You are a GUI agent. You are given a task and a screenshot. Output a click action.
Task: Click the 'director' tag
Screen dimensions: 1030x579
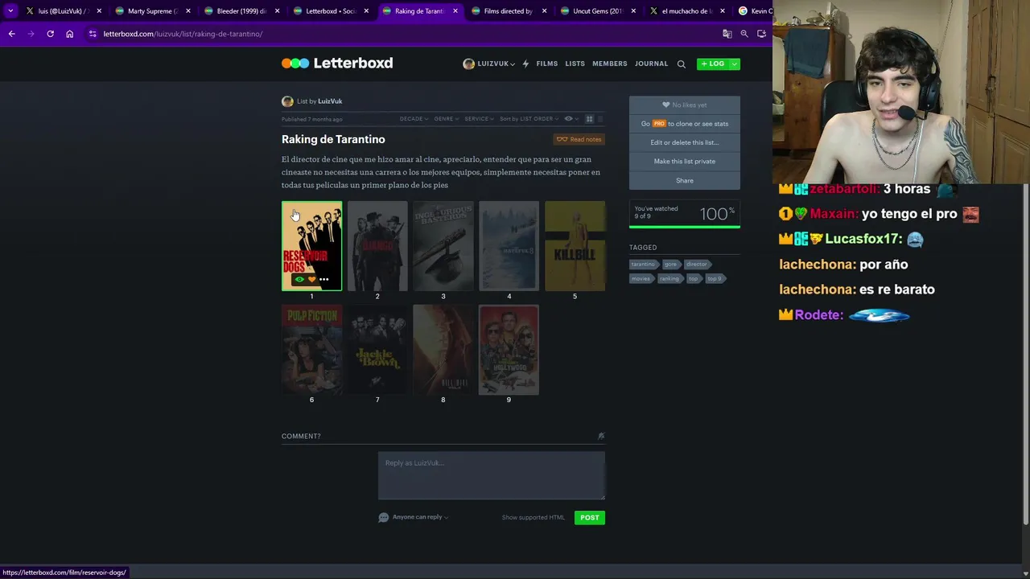pos(697,265)
